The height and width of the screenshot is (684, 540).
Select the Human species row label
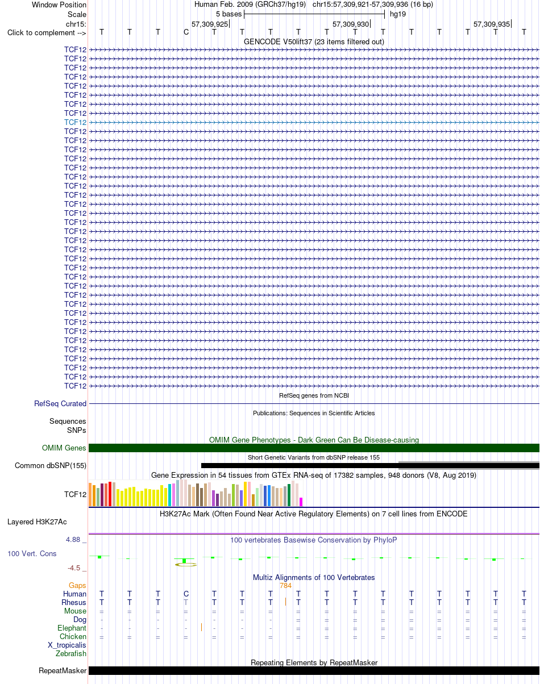click(x=74, y=594)
